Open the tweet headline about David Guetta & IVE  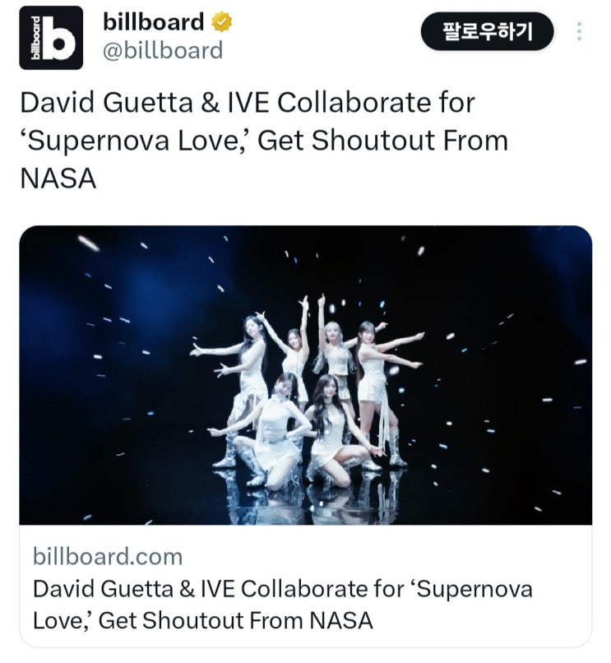(x=264, y=141)
